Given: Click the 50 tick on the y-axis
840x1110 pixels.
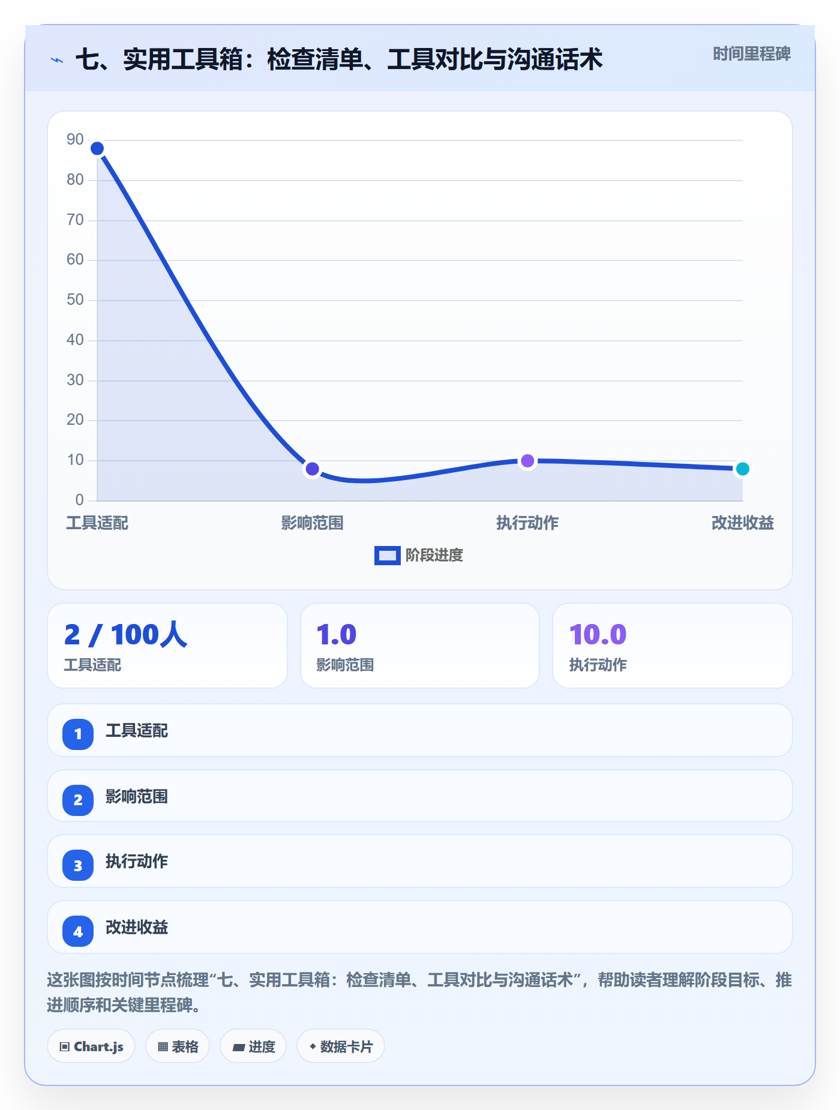Looking at the screenshot, I should pyautogui.click(x=75, y=300).
